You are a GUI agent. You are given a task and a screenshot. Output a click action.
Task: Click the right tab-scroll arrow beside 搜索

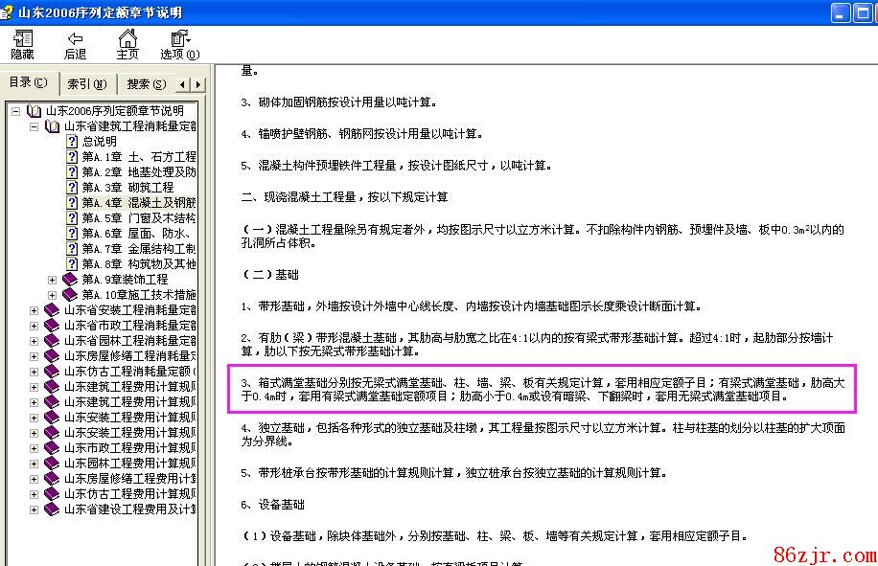(198, 85)
